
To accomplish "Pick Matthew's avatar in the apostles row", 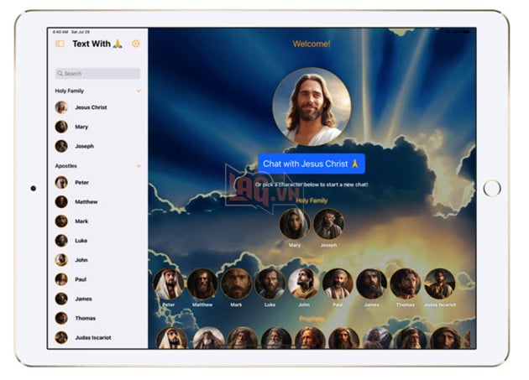I will pos(202,284).
